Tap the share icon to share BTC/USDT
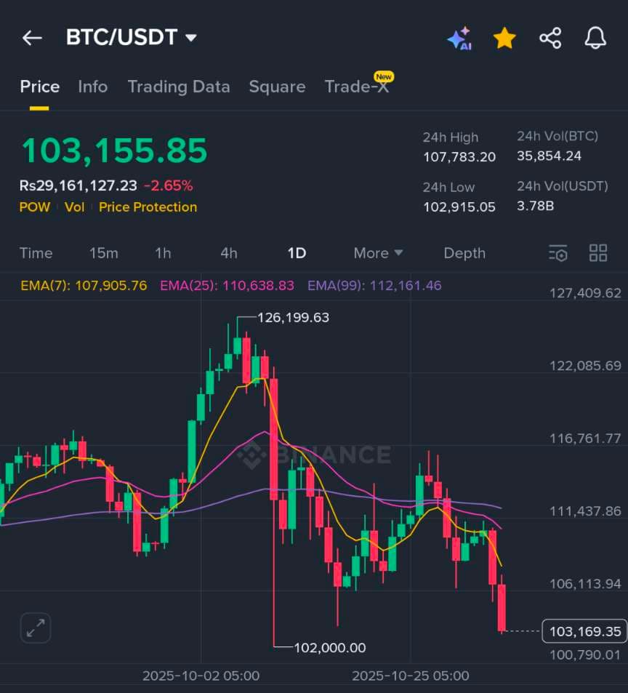Image resolution: width=628 pixels, height=693 pixels. point(550,37)
